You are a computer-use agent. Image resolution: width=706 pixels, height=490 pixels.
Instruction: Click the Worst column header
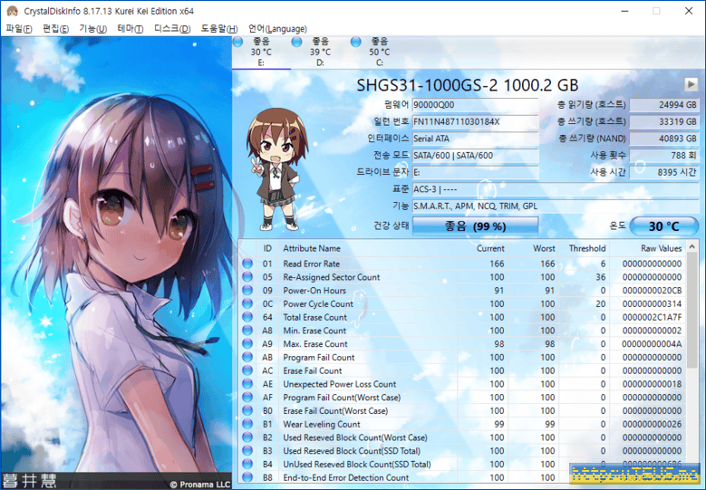pos(533,248)
